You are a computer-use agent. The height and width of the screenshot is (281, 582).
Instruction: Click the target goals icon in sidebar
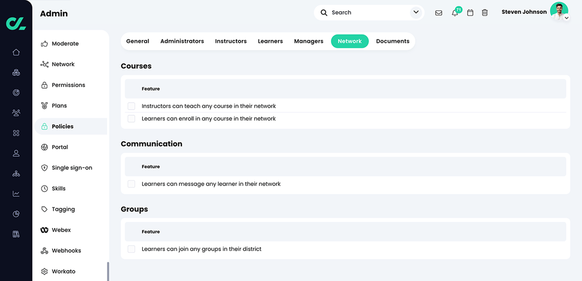16,92
